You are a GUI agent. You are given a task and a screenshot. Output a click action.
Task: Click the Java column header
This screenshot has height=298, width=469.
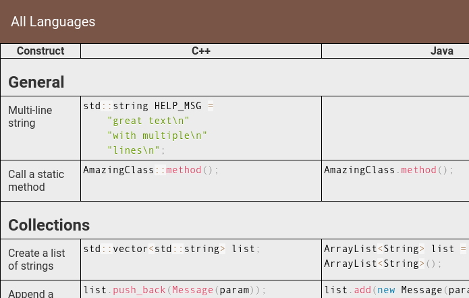[x=441, y=51]
